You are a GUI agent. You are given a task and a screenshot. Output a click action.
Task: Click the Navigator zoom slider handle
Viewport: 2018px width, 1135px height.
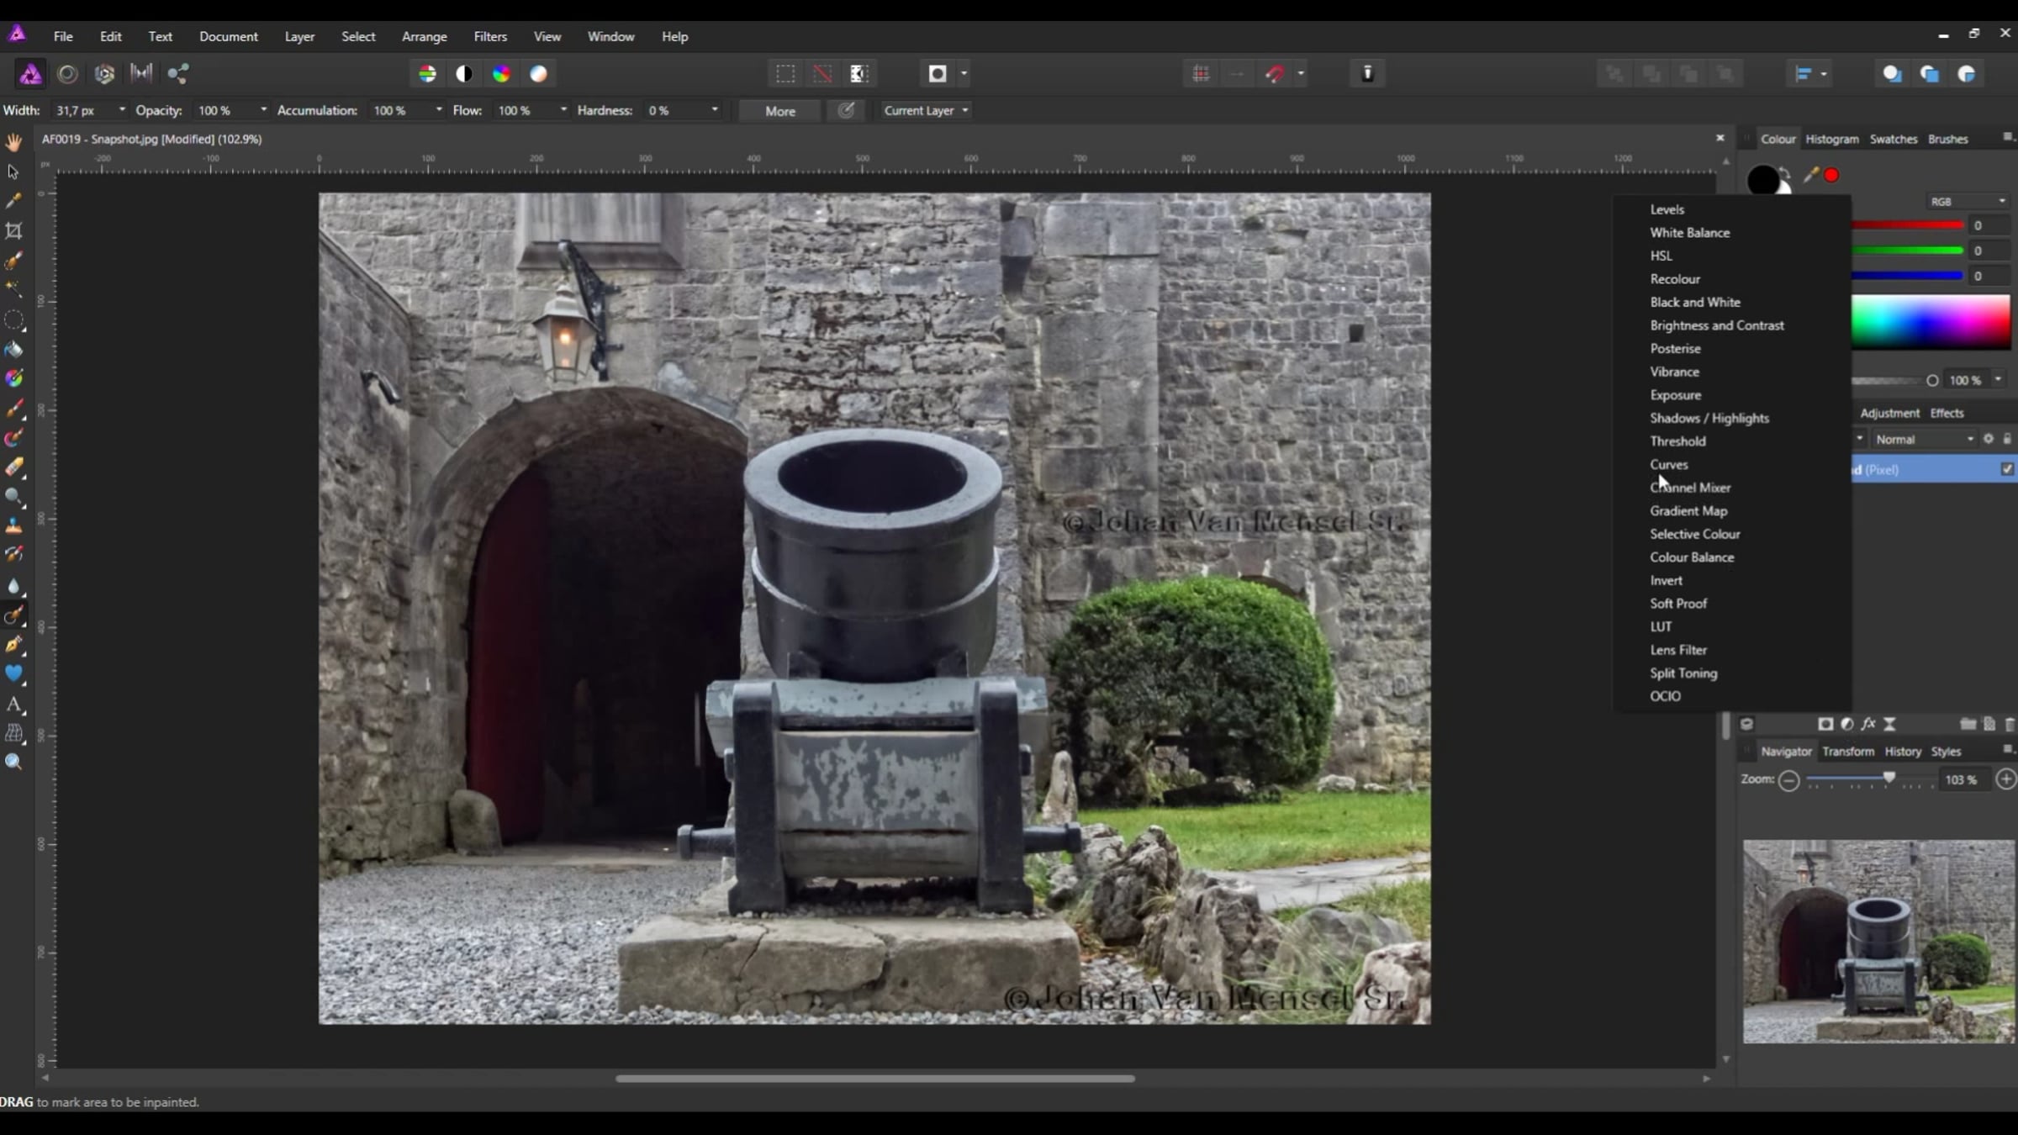coord(1889,778)
